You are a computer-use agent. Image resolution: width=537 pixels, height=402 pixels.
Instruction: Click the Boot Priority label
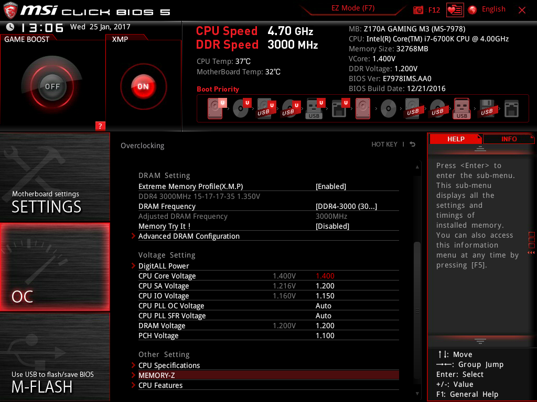[218, 89]
